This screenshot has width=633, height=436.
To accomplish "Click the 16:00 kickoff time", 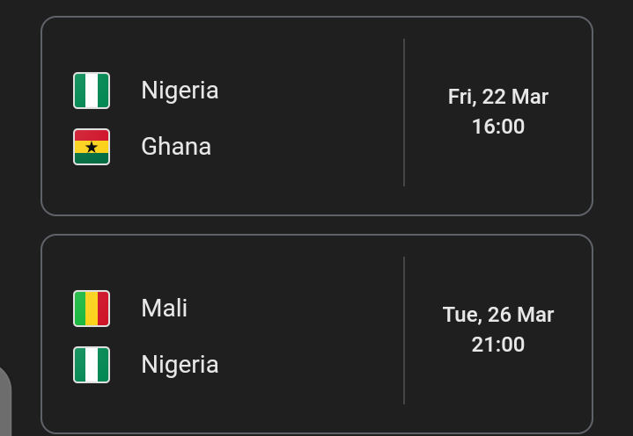I will [498, 127].
